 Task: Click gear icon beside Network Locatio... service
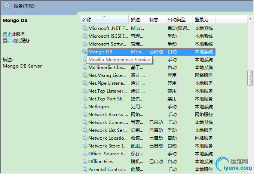coord(84,138)
